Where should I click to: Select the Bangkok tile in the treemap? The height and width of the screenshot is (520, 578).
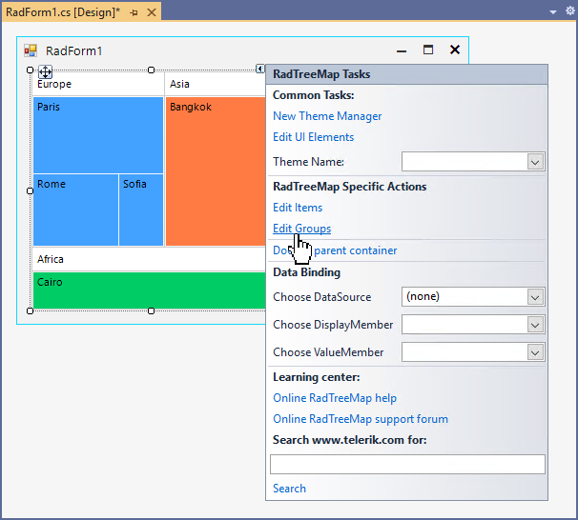click(x=216, y=171)
